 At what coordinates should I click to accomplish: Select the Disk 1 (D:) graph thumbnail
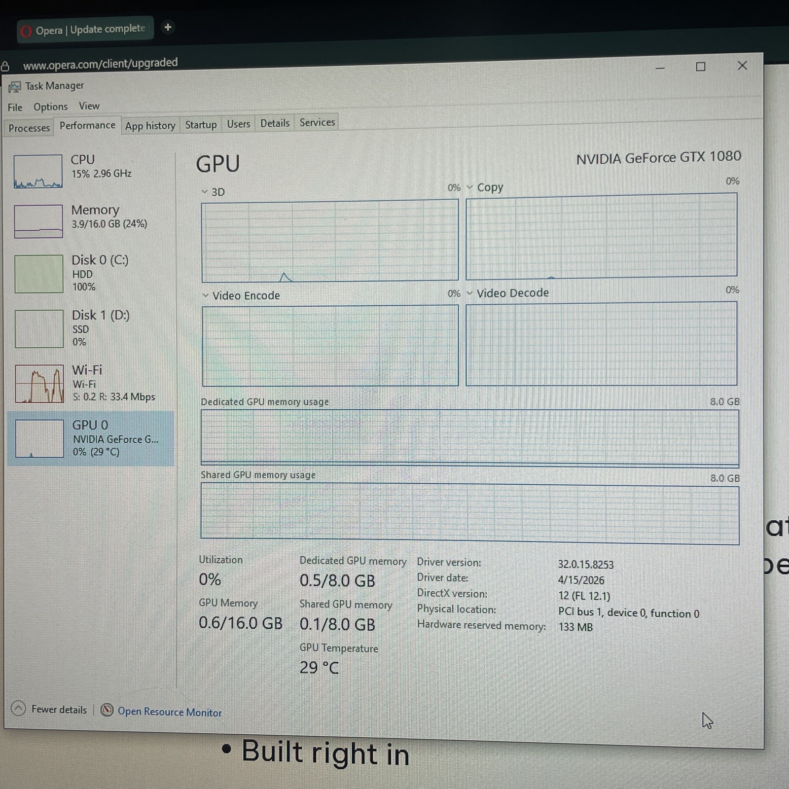[x=39, y=329]
